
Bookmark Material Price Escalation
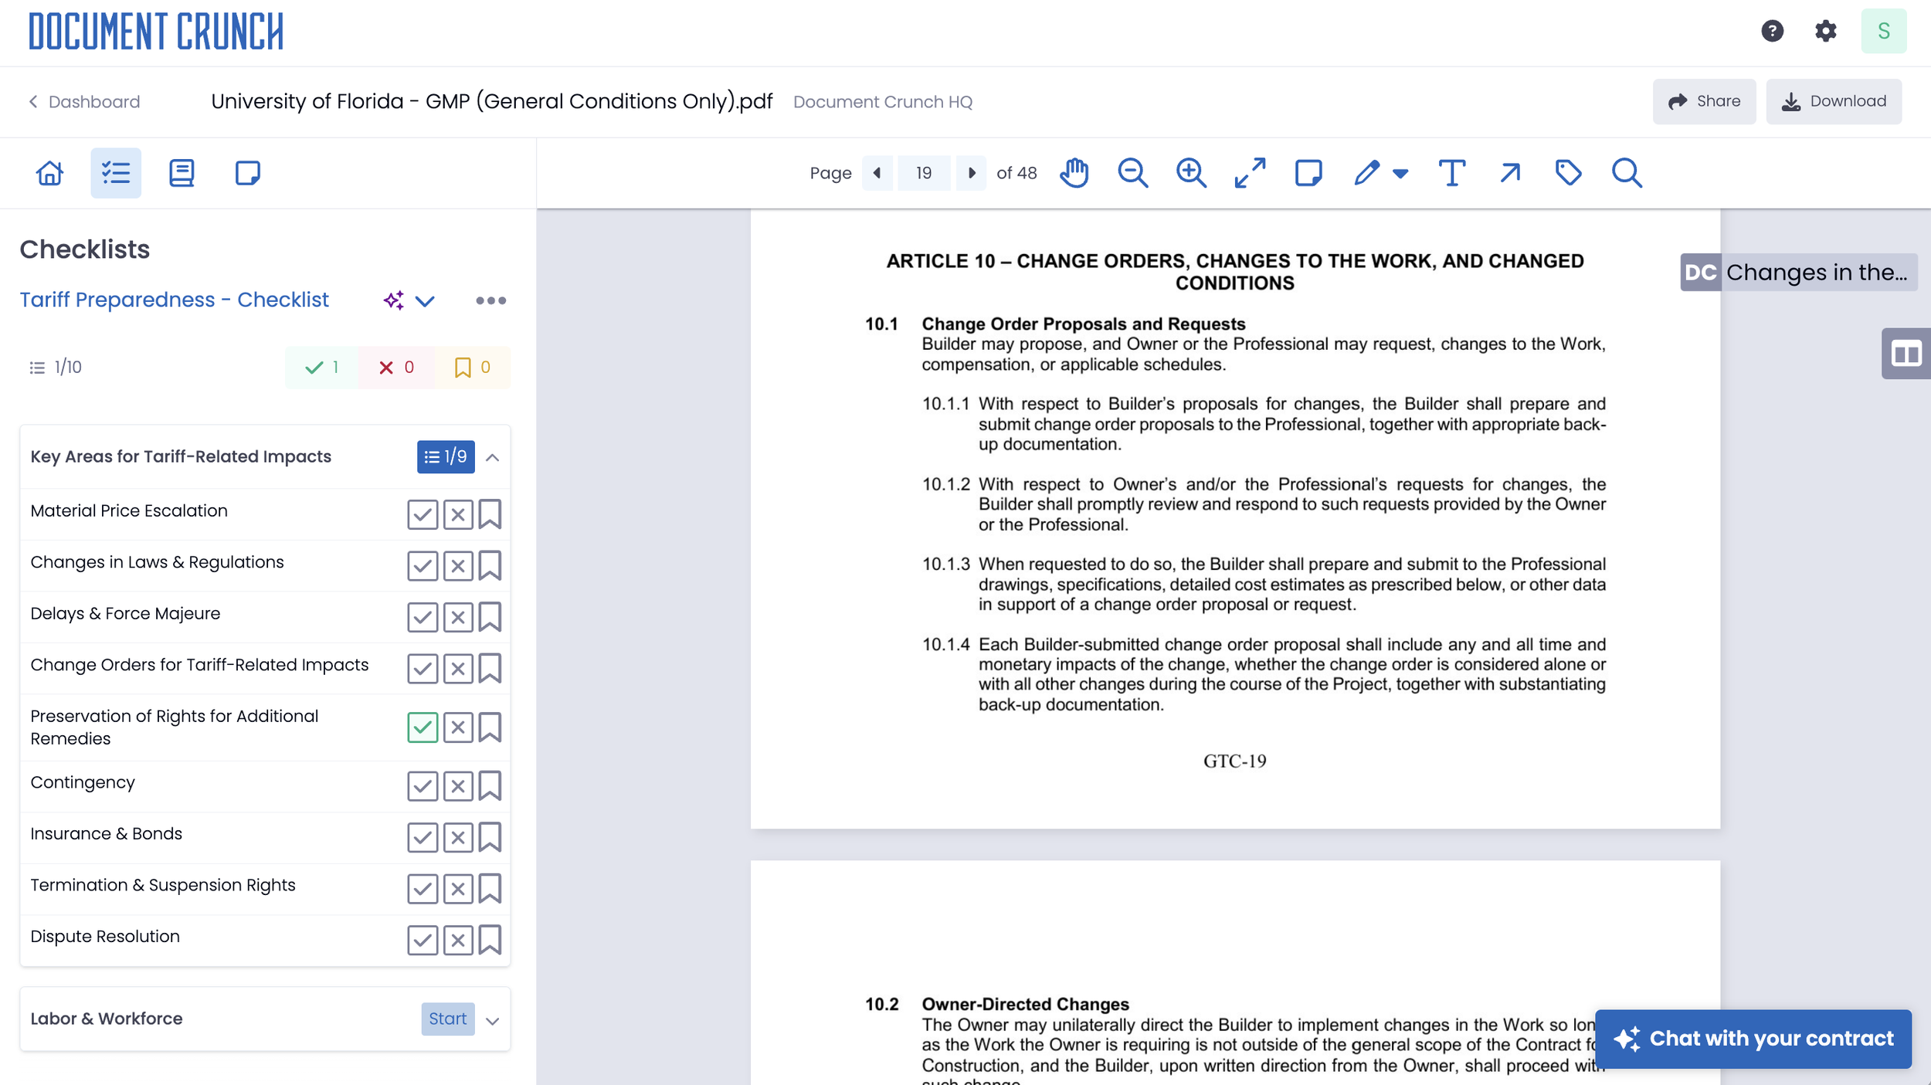(490, 514)
